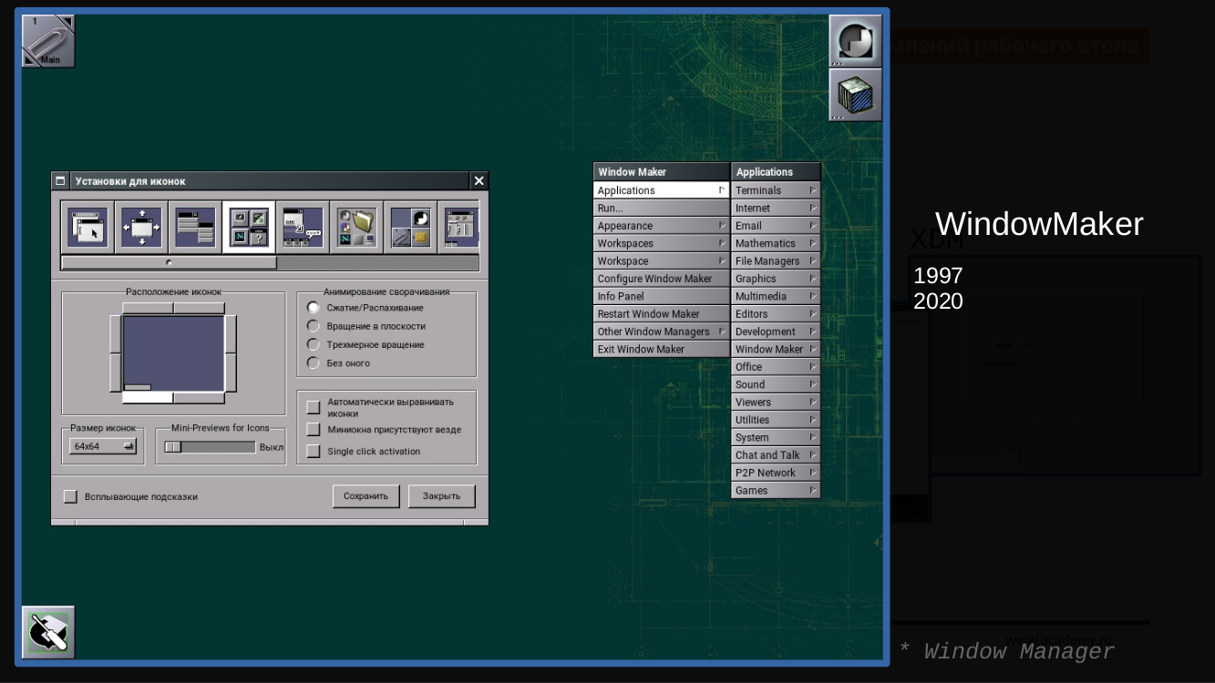This screenshot has width=1215, height=683.
Task: Click the Закрыть button
Action: 442,496
